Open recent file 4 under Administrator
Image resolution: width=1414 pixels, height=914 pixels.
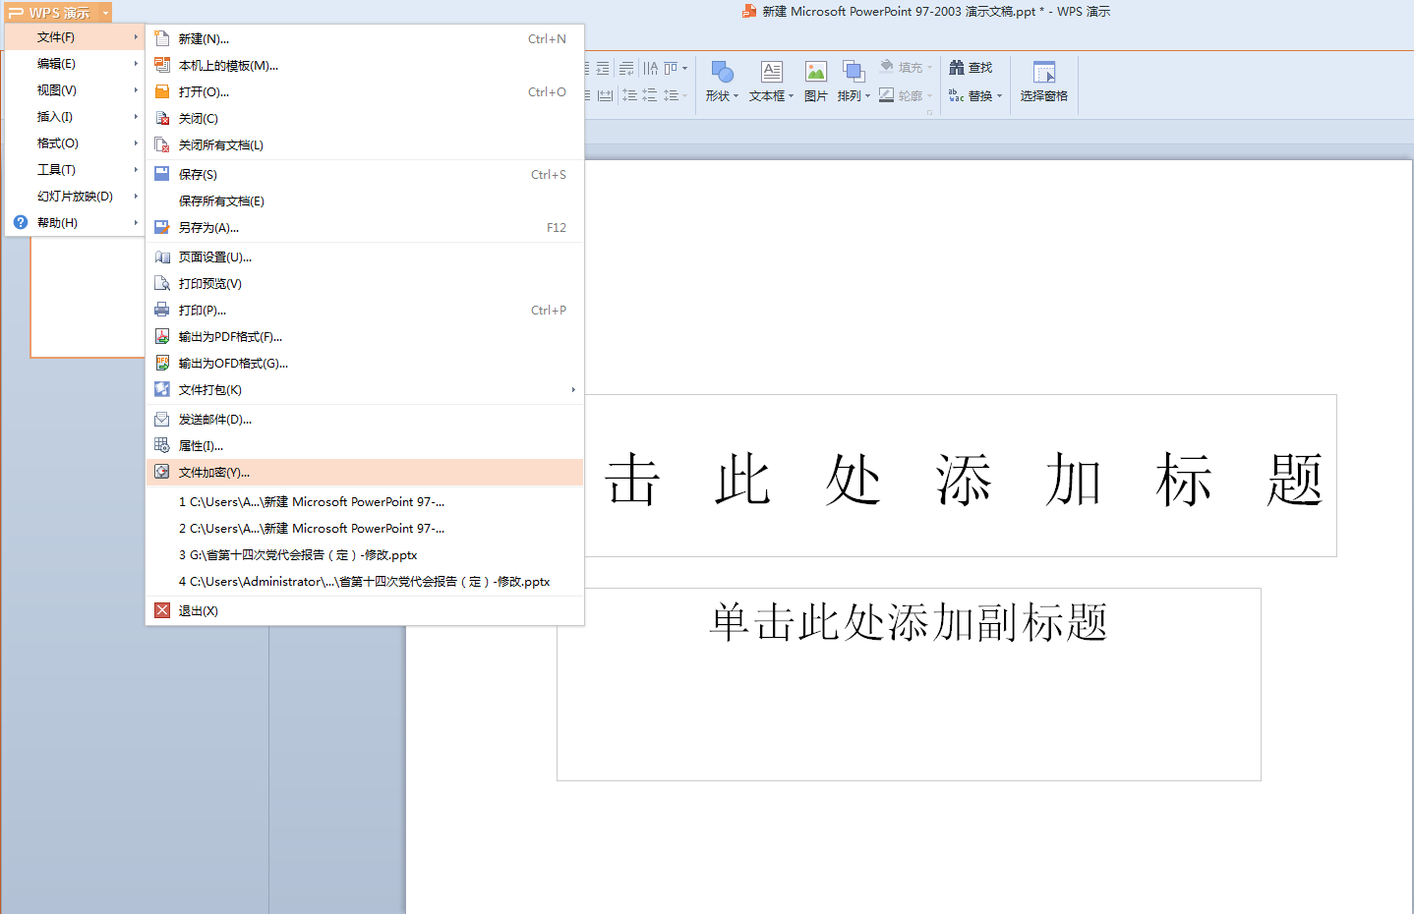coord(365,581)
